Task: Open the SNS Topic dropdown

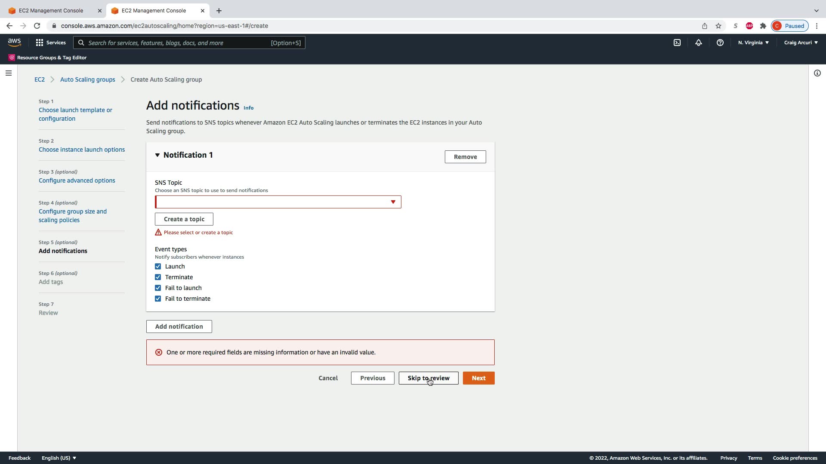Action: point(278,202)
